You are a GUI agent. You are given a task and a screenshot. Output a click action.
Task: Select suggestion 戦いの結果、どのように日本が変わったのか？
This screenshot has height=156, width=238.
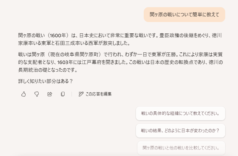181,131
